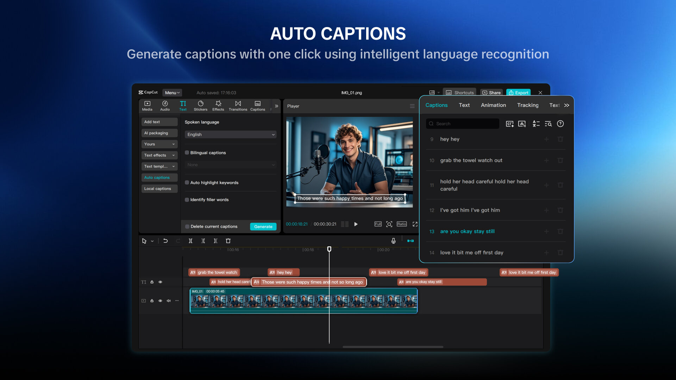The width and height of the screenshot is (676, 380).
Task: Open the Stickers panel
Action: (x=200, y=106)
